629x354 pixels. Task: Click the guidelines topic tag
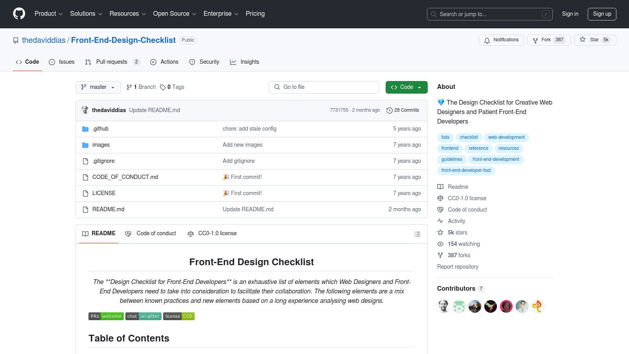coord(452,159)
